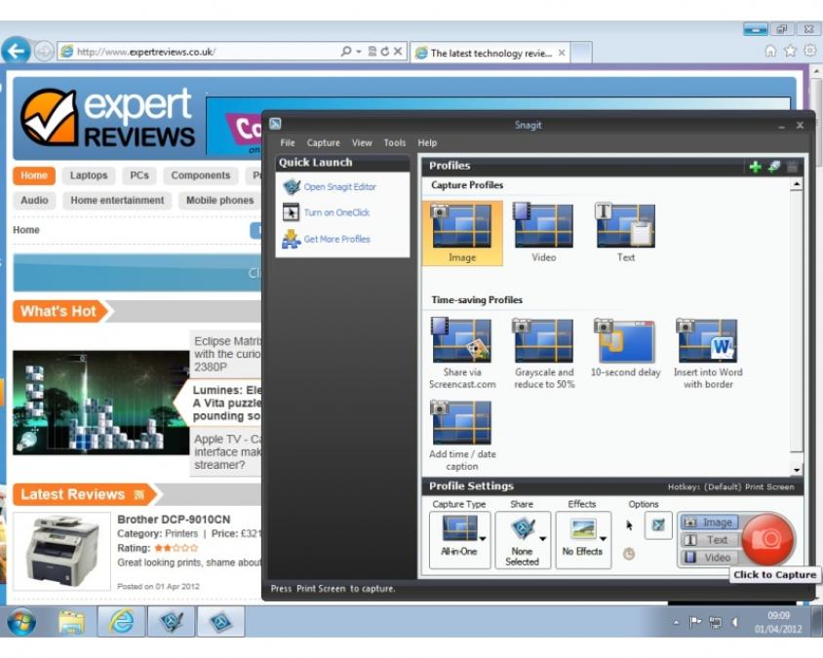Click Open Snagit Editor link
Viewport: 823px width, 658px height.
pyautogui.click(x=339, y=187)
